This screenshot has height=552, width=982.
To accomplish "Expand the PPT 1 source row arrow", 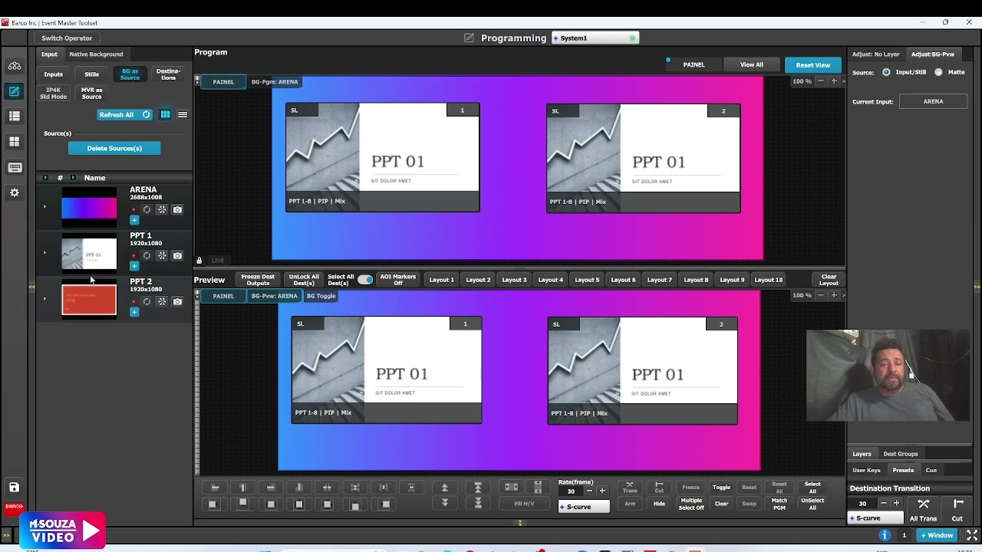I will pos(44,253).
